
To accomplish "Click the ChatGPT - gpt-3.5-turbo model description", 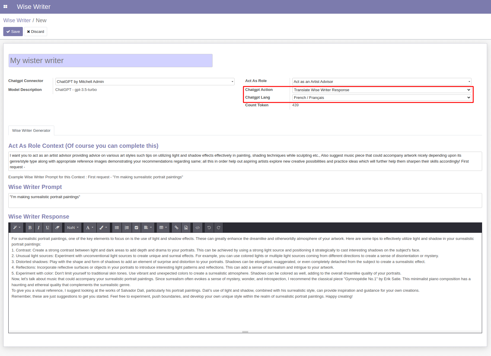I will coord(76,90).
